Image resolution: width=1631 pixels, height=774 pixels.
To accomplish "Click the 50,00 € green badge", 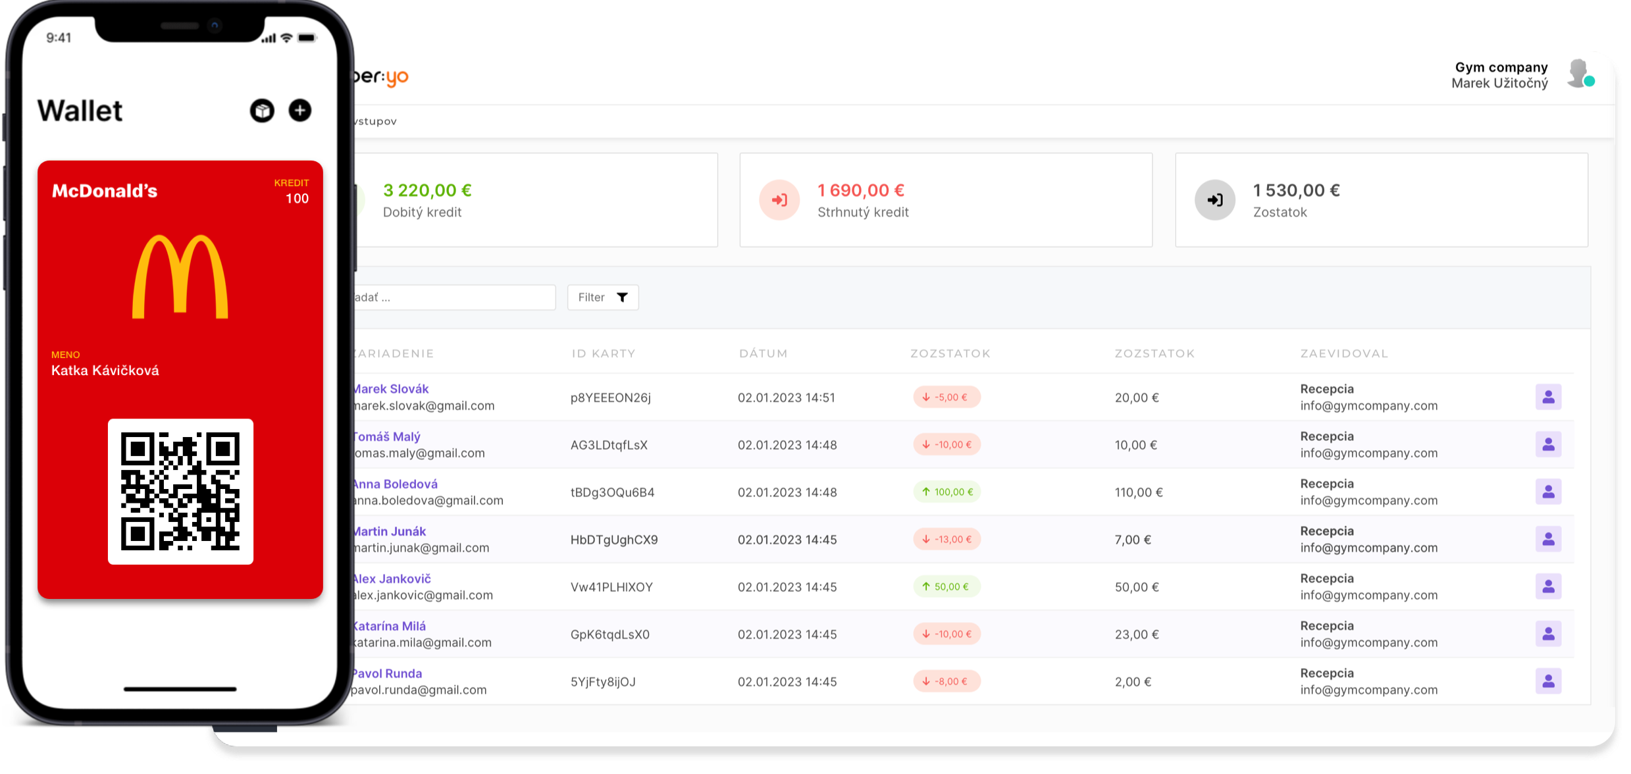I will (x=946, y=586).
